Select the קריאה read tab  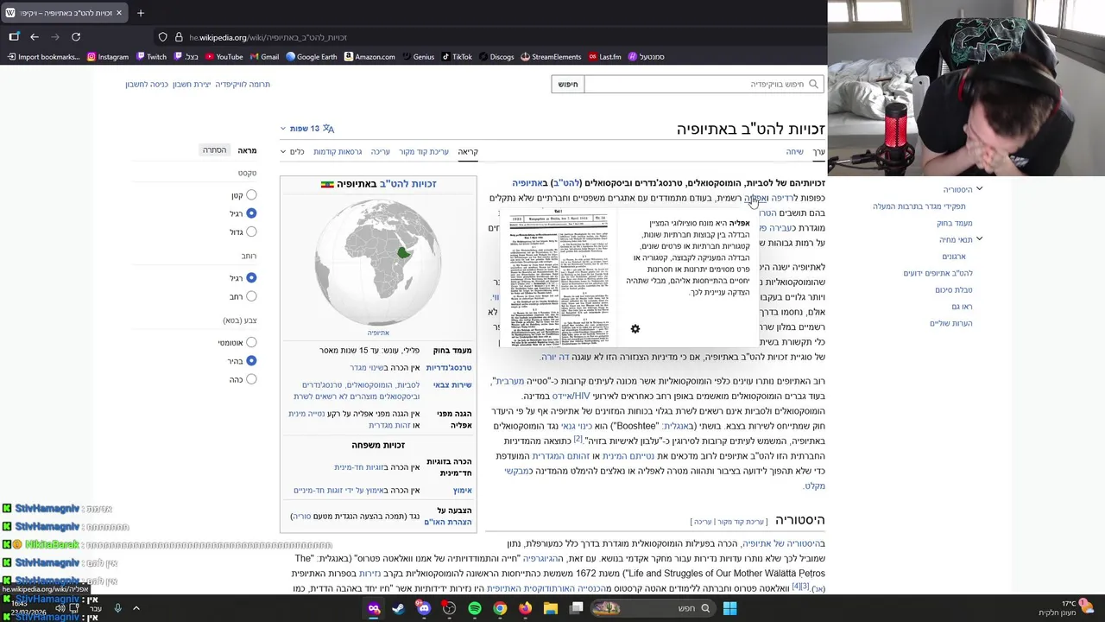coord(468,152)
